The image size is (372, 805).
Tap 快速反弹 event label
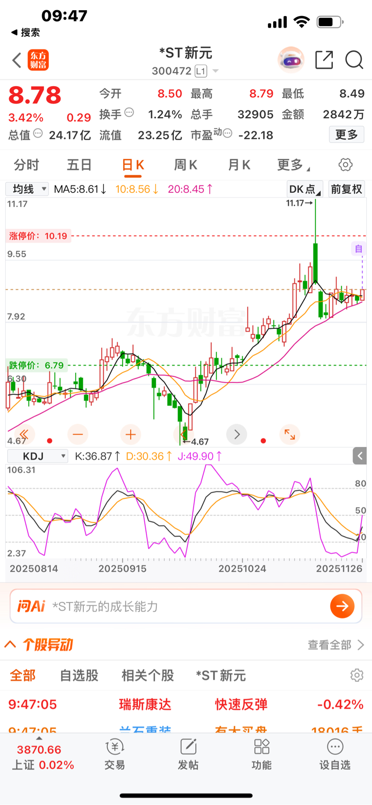(241, 704)
